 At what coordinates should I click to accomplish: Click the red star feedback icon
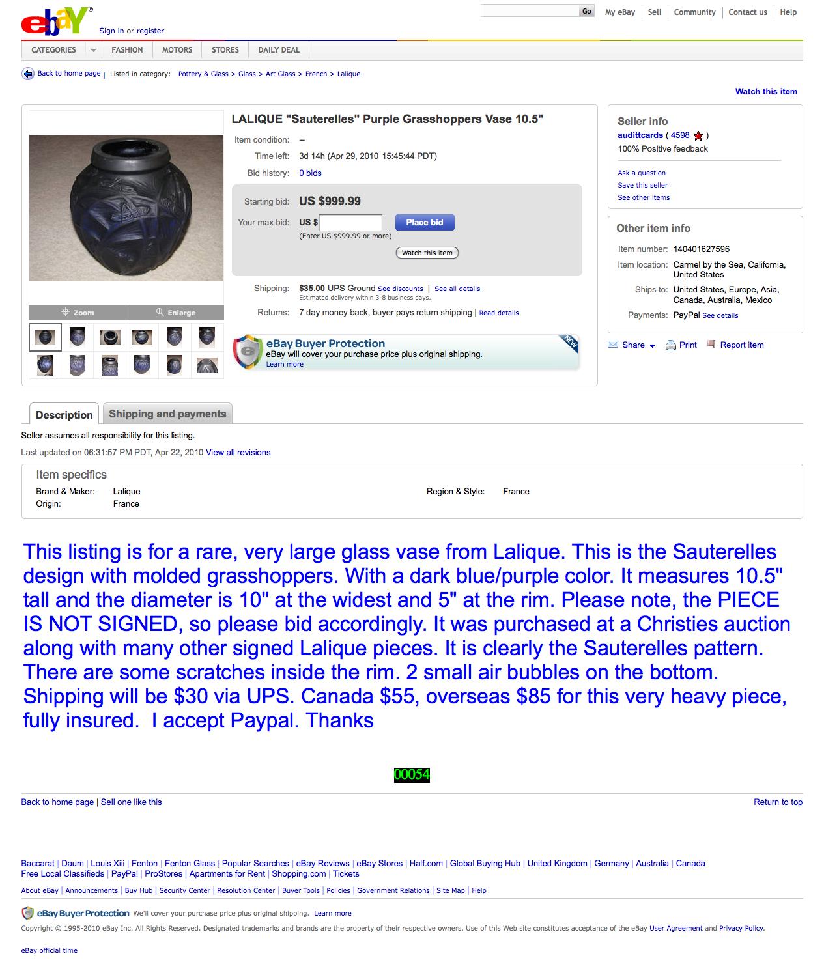[x=698, y=136]
